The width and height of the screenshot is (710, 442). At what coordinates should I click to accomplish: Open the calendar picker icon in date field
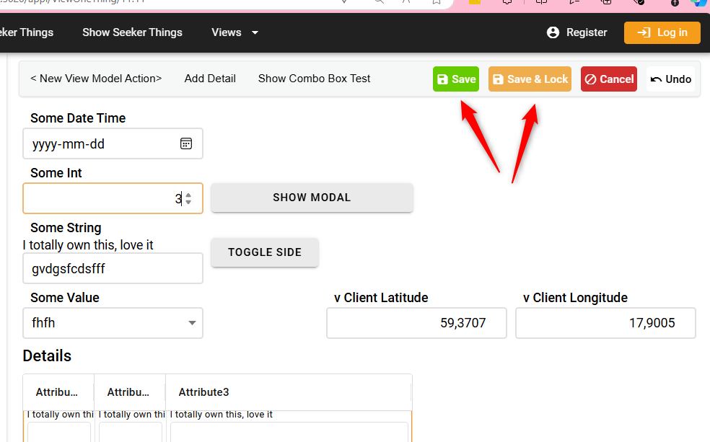[x=186, y=143]
